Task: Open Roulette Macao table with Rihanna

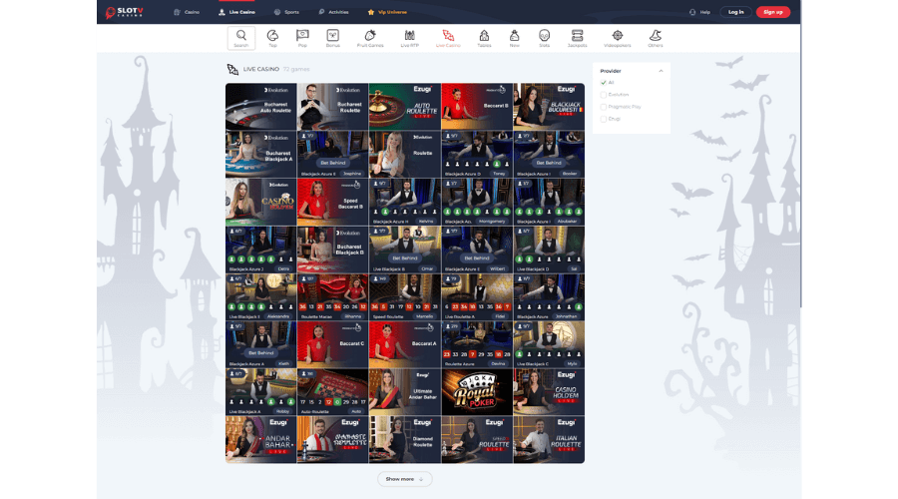Action: point(332,296)
